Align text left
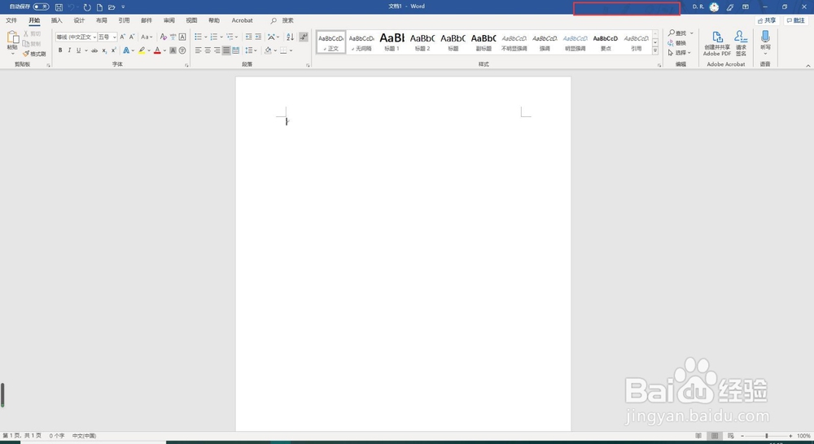Viewport: 814px width, 444px height. (198, 50)
